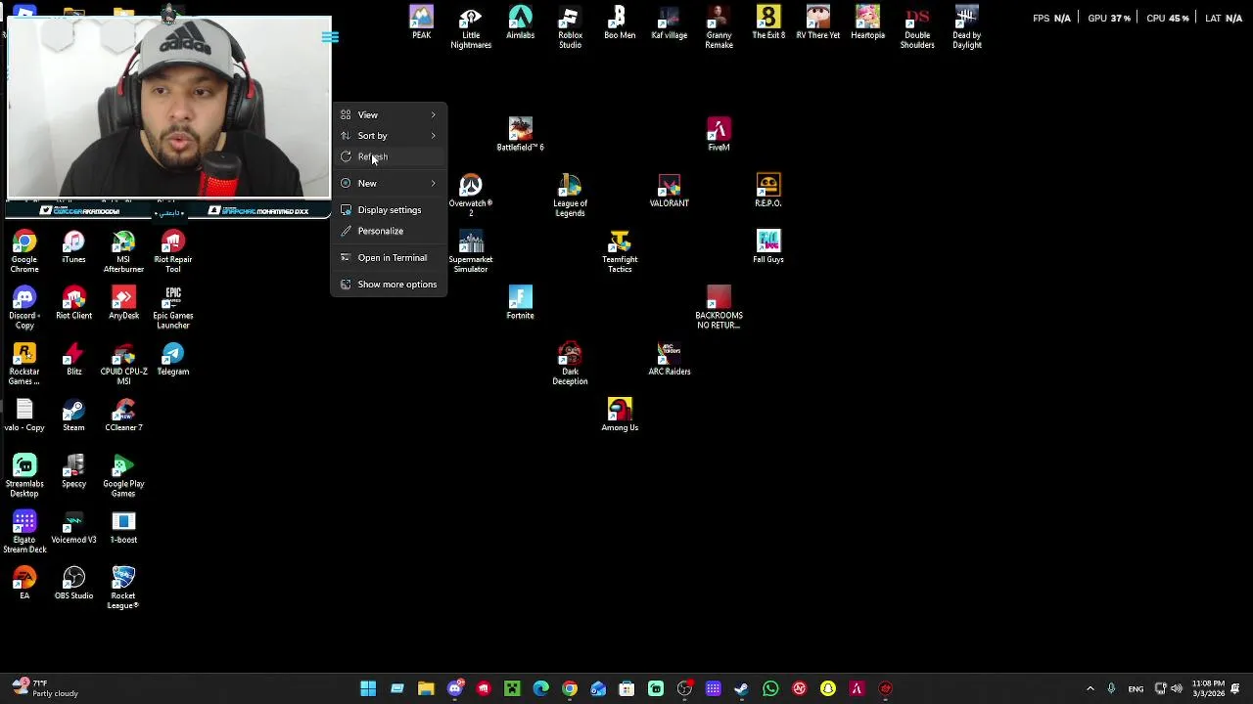The height and width of the screenshot is (704, 1253).
Task: Select the VALORANT desktop icon
Action: coord(670,191)
